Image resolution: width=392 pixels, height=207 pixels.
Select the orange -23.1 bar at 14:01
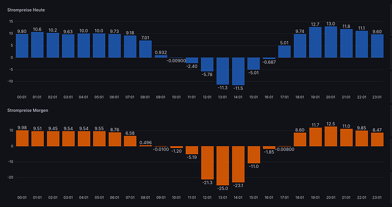[238, 164]
